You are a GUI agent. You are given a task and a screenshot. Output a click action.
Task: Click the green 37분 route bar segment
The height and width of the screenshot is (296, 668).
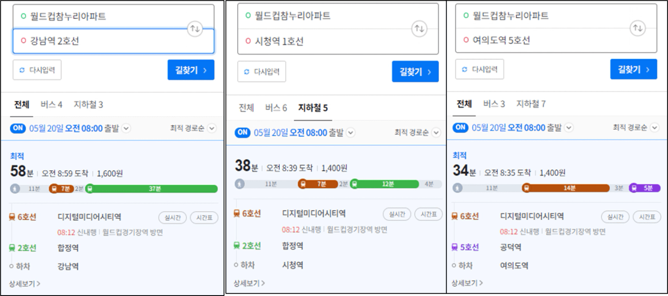(155, 189)
